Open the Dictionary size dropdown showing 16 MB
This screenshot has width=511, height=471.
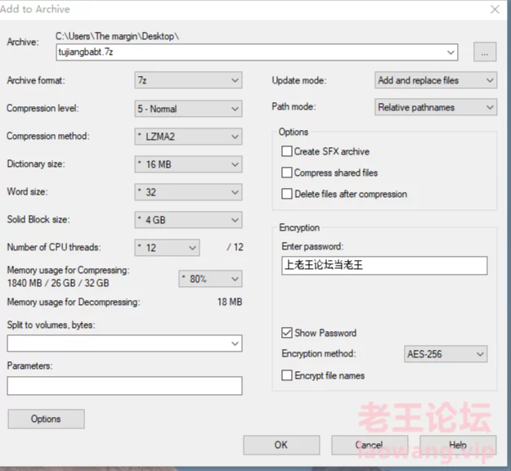[188, 164]
